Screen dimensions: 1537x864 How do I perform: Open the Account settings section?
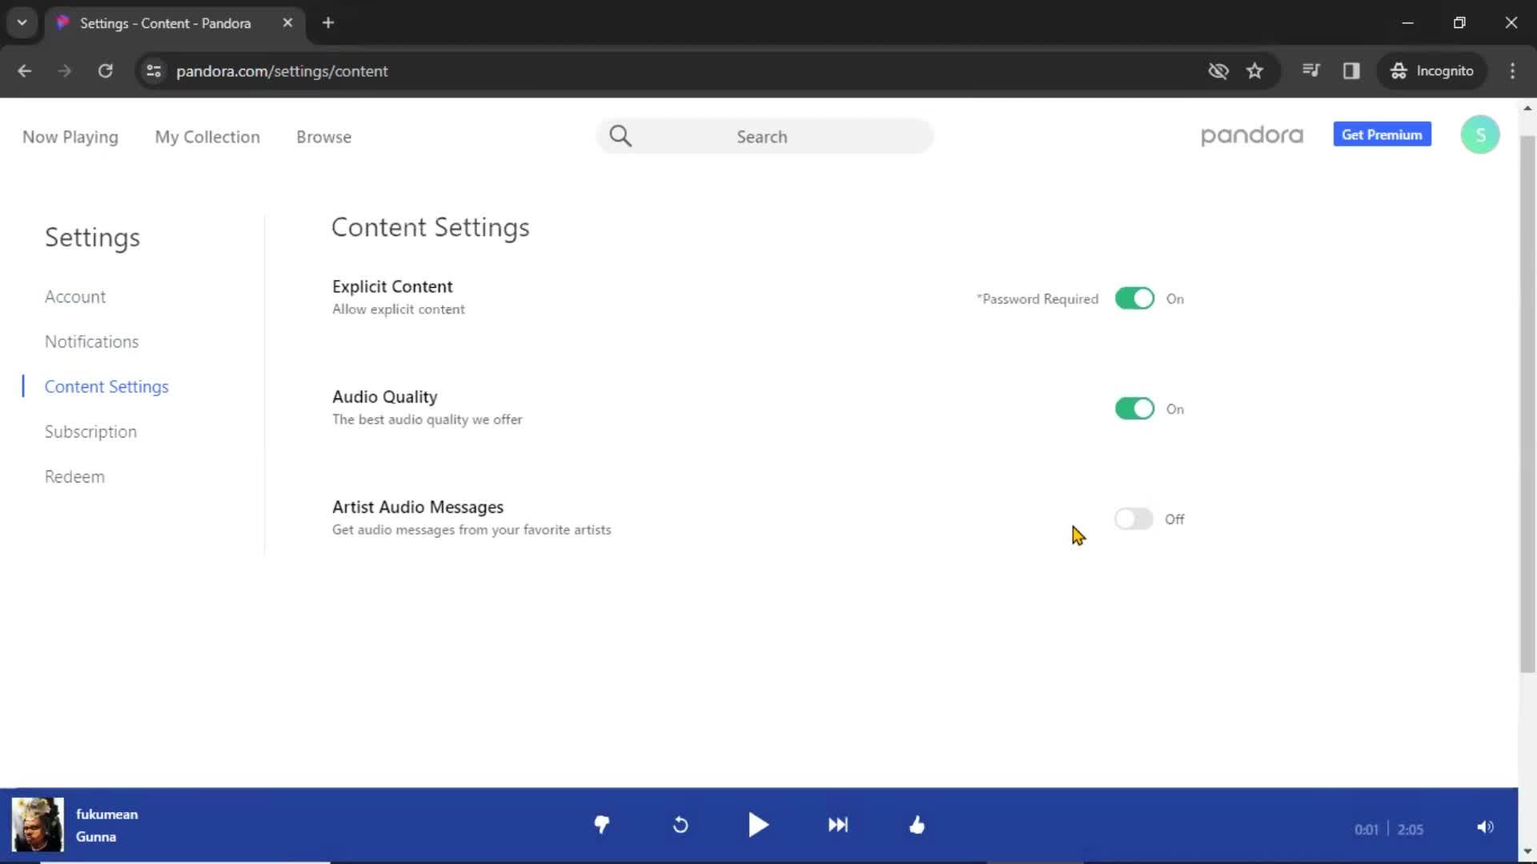(x=75, y=297)
